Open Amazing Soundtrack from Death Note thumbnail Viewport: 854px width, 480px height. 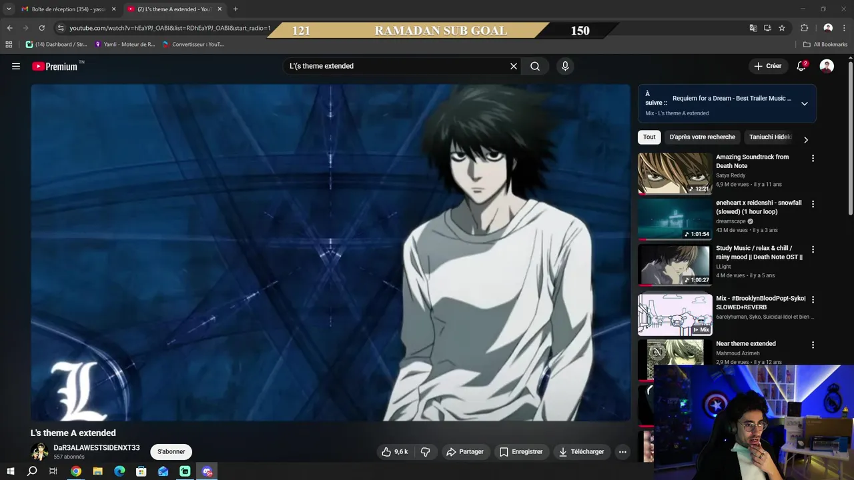(x=675, y=173)
